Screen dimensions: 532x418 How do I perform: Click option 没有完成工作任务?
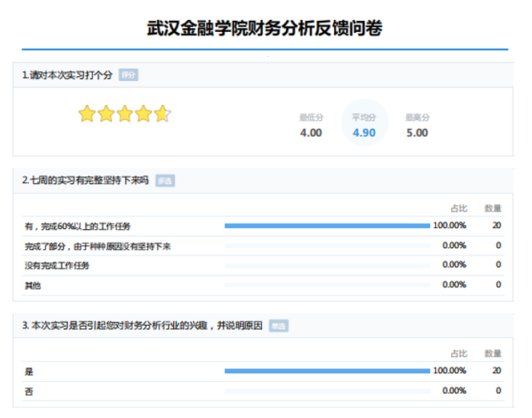click(x=57, y=265)
